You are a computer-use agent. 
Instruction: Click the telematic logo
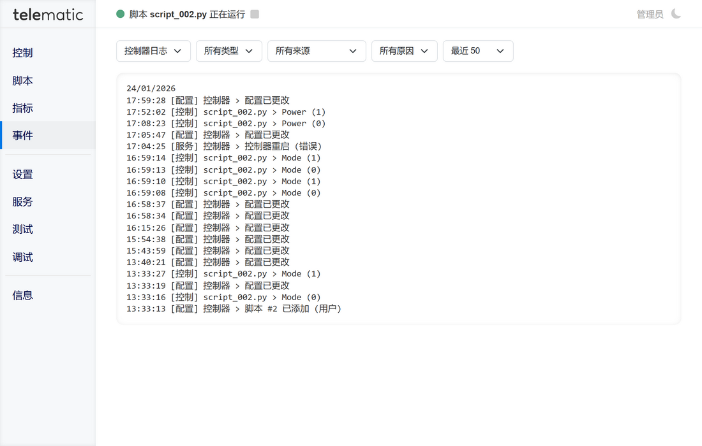(x=48, y=14)
